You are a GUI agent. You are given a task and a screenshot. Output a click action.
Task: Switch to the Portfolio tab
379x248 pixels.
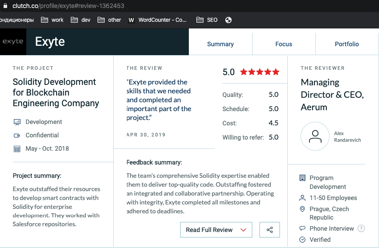tap(347, 44)
